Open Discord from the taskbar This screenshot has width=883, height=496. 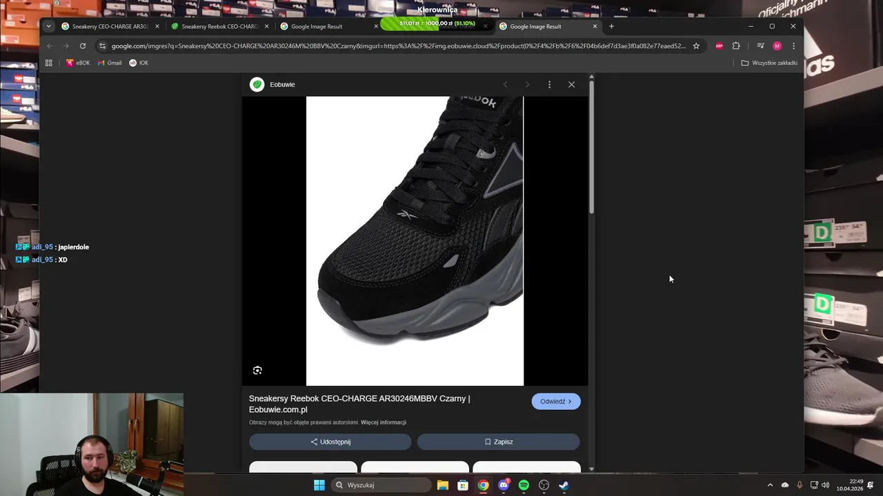(504, 485)
